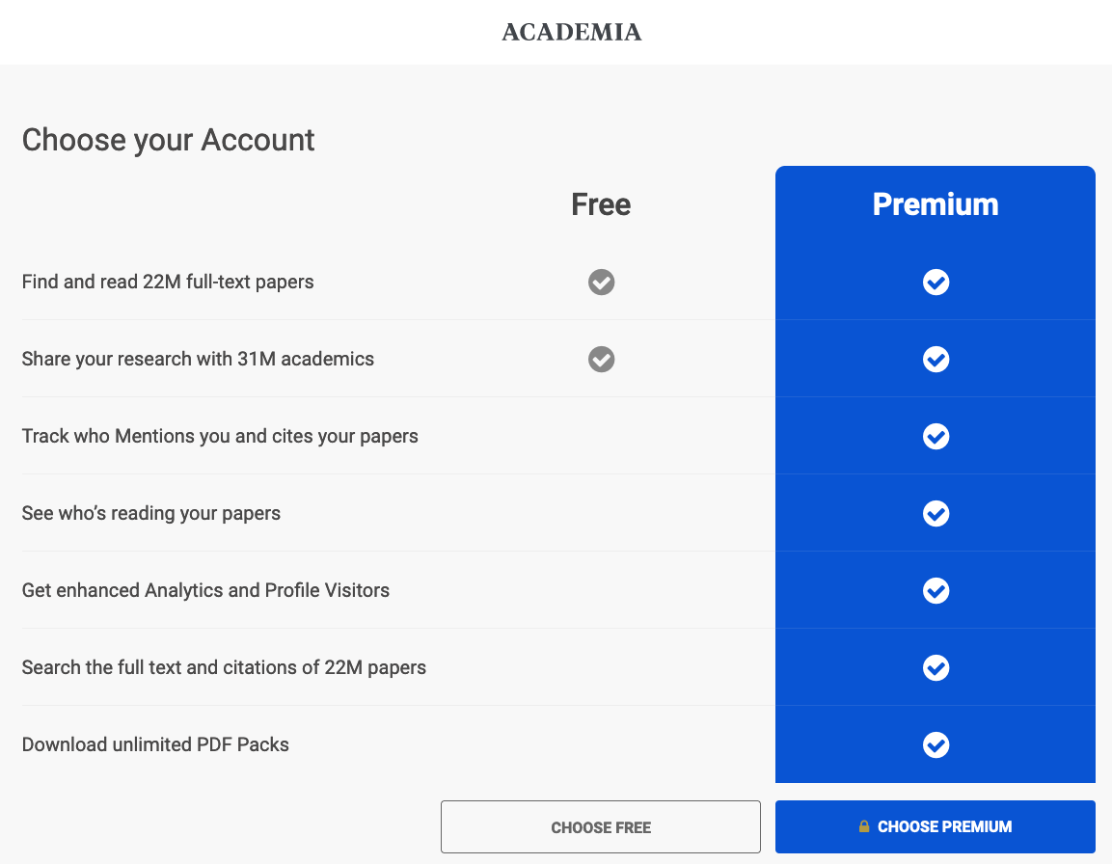Image resolution: width=1112 pixels, height=864 pixels.
Task: Click Premium checkmark for enhanced Analytics
Action: coord(936,590)
